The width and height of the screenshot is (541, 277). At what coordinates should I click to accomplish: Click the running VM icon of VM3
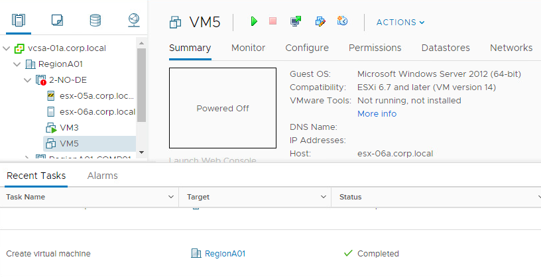(x=51, y=128)
